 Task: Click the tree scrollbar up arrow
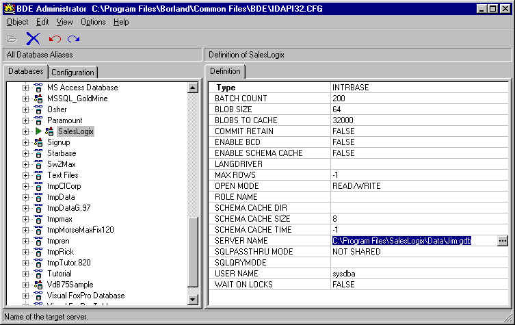click(193, 88)
